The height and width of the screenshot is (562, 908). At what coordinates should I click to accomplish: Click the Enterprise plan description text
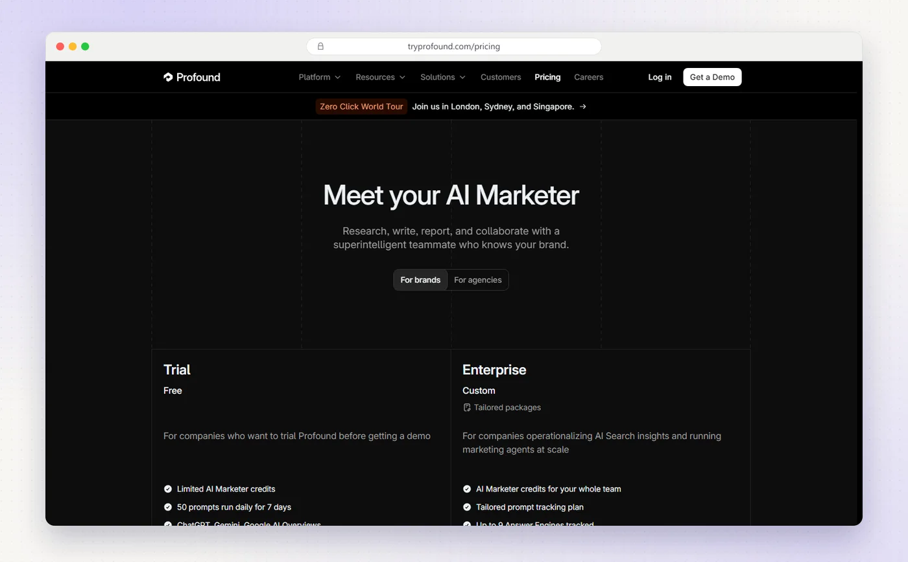point(591,442)
